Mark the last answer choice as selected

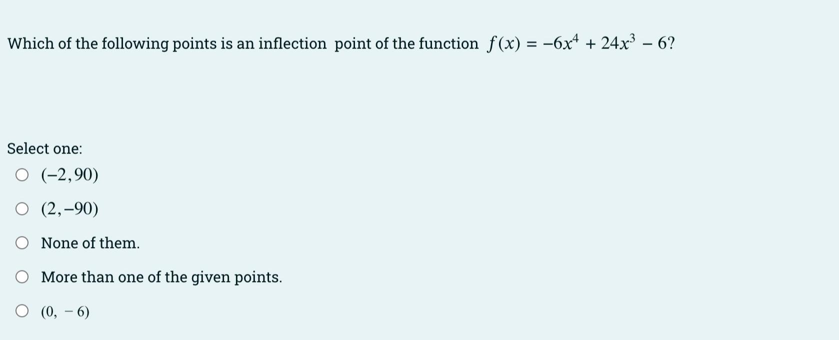pos(22,311)
